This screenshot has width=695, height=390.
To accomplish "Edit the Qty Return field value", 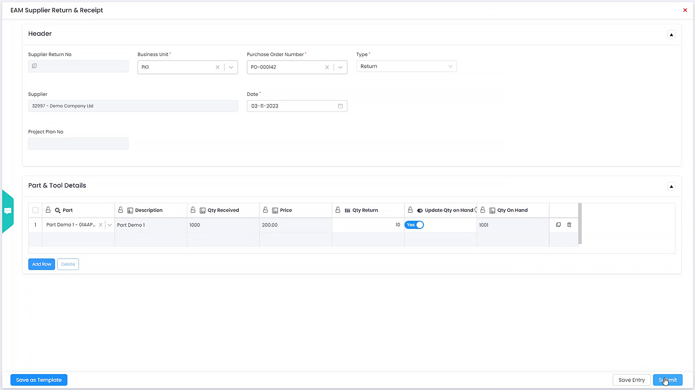I will pyautogui.click(x=367, y=225).
